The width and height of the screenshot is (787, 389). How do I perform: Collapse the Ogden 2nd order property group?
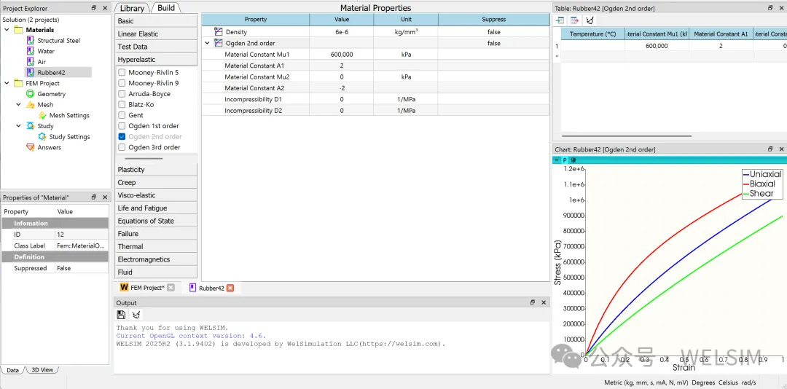point(207,43)
